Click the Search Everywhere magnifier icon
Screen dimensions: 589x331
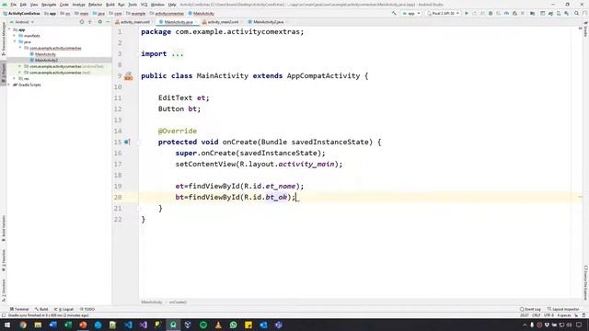click(x=577, y=13)
